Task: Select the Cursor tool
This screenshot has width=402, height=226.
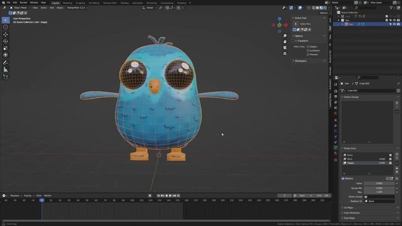Action: 6,27
